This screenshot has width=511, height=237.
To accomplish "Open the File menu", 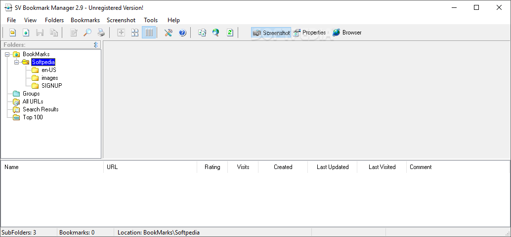I will pos(11,20).
